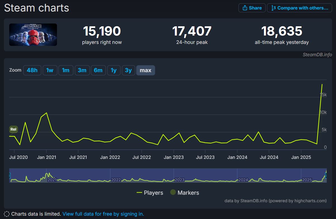
Task: Open View full data by signing in link
Action: [x=103, y=214]
